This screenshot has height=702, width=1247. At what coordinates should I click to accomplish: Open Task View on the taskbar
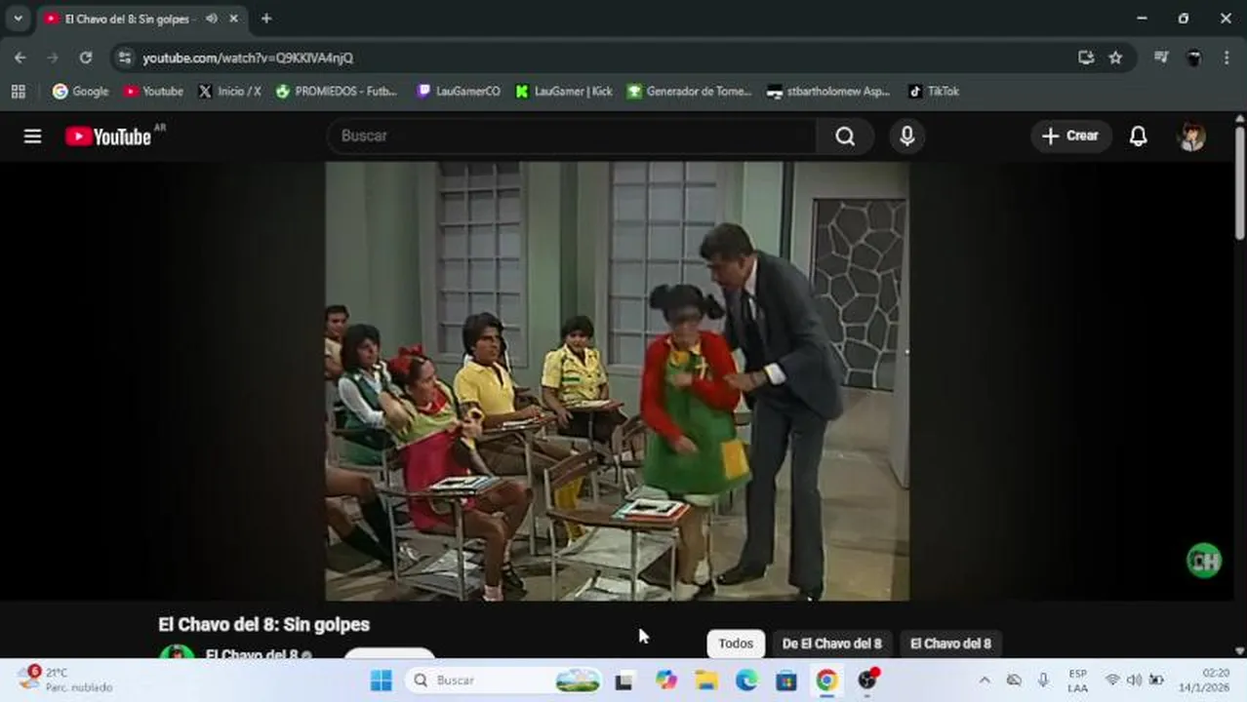623,681
